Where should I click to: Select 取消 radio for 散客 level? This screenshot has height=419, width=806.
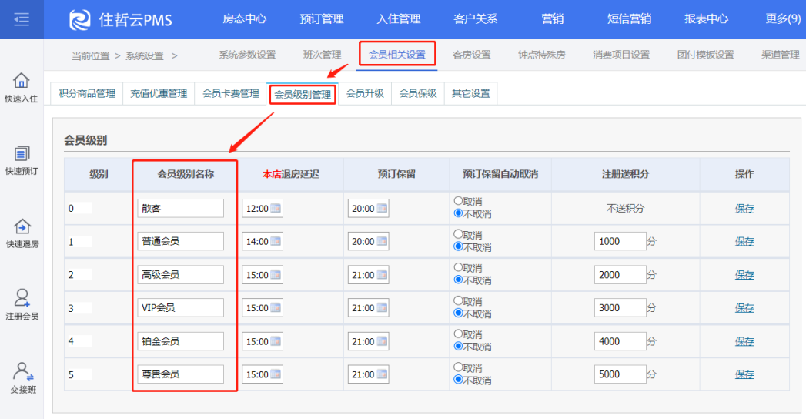[x=458, y=202]
